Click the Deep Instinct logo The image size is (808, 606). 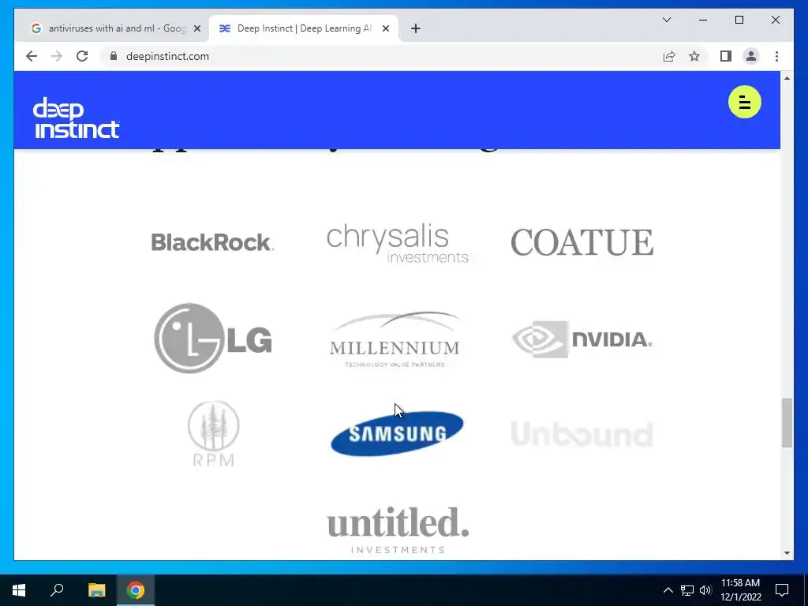click(77, 118)
